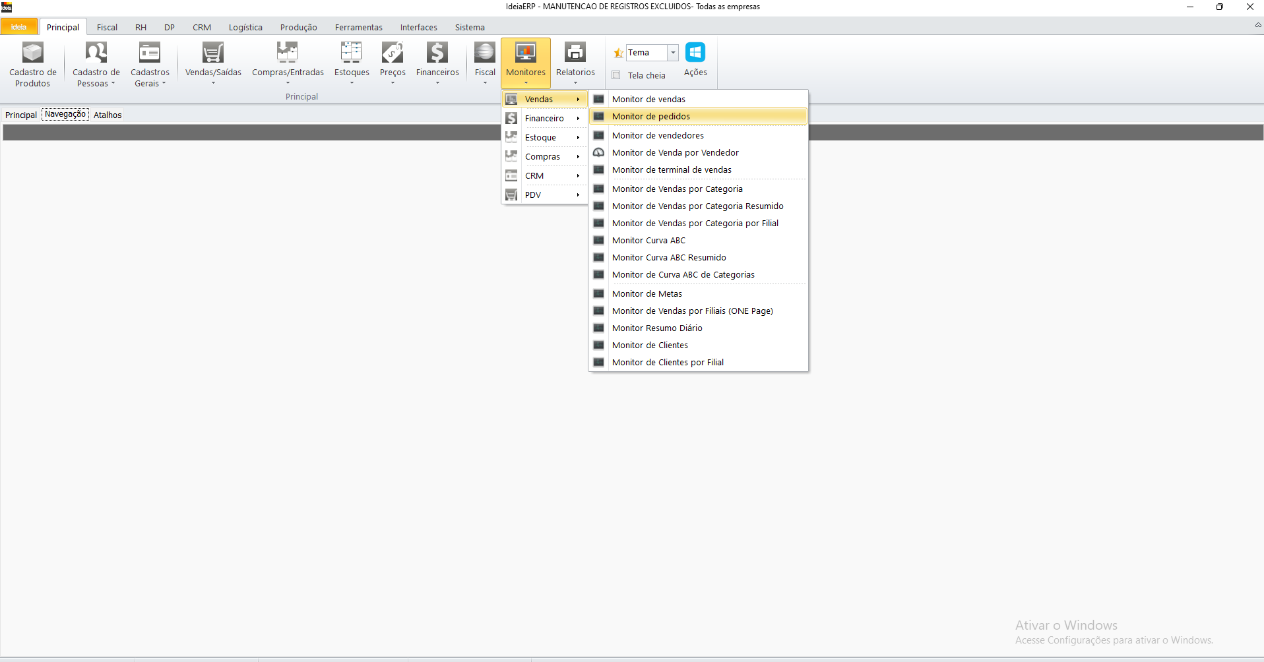The height and width of the screenshot is (662, 1264).
Task: Switch to the Atalhos tab
Action: (x=108, y=115)
